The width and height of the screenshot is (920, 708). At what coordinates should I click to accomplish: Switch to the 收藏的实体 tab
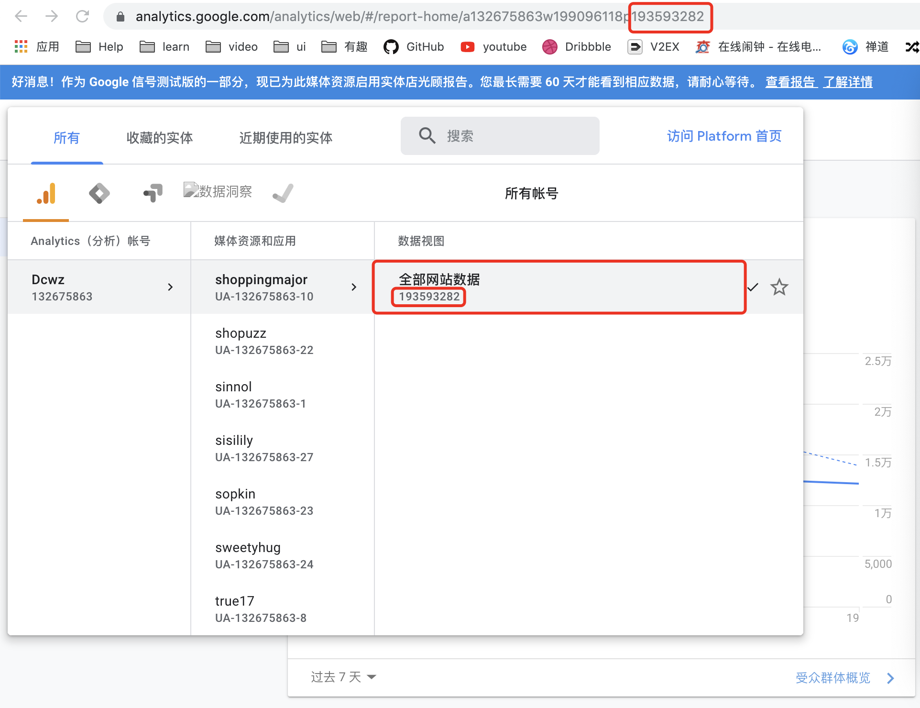coord(159,138)
